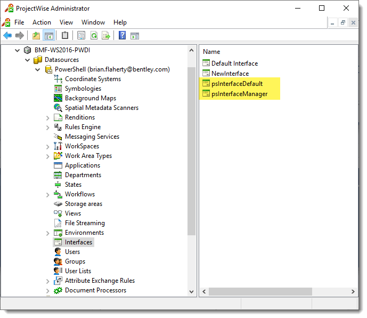Click the Back arrow toolbar icon
Image resolution: width=367 pixels, height=318 pixels.
coord(7,36)
